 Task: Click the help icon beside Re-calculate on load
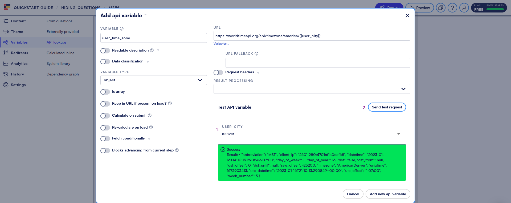point(151,127)
